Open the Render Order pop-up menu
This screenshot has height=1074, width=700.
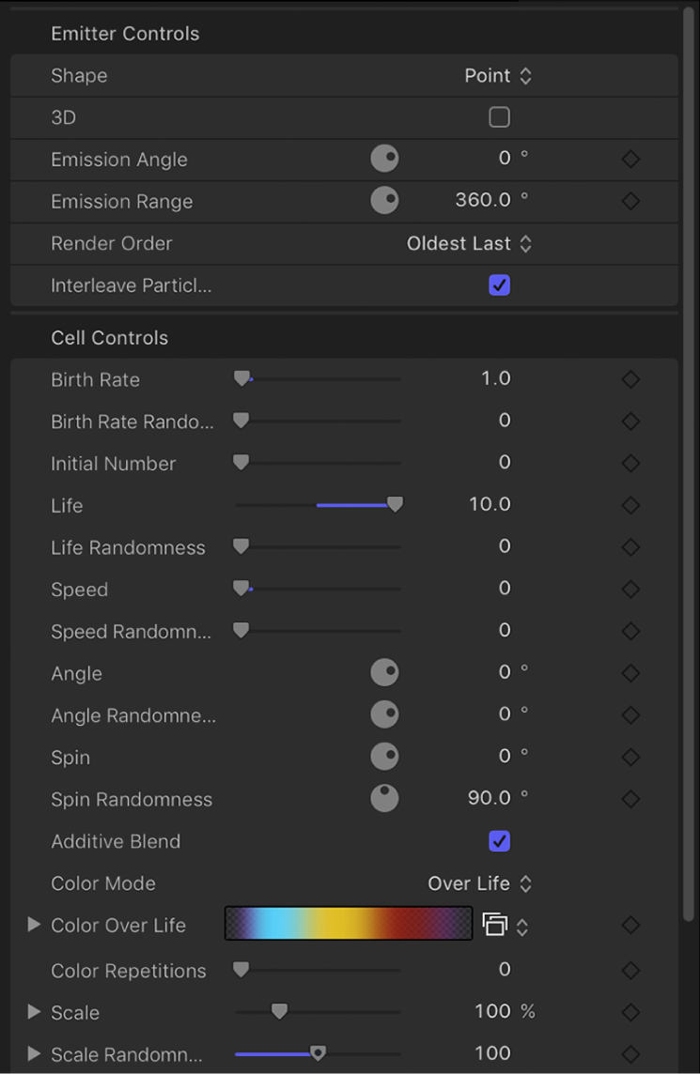(469, 244)
